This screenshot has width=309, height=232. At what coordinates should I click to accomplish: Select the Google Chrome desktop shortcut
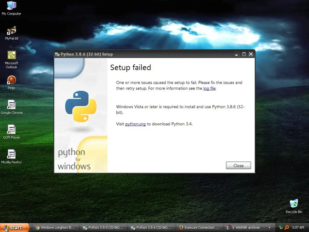pyautogui.click(x=11, y=107)
